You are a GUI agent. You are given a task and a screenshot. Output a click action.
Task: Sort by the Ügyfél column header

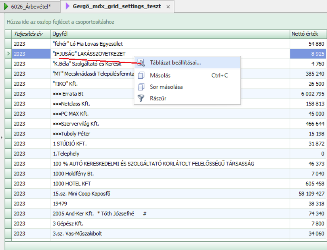(170, 34)
